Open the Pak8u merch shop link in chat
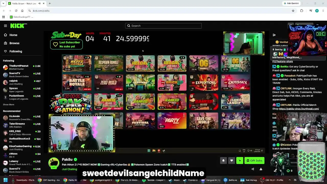 [x=299, y=109]
